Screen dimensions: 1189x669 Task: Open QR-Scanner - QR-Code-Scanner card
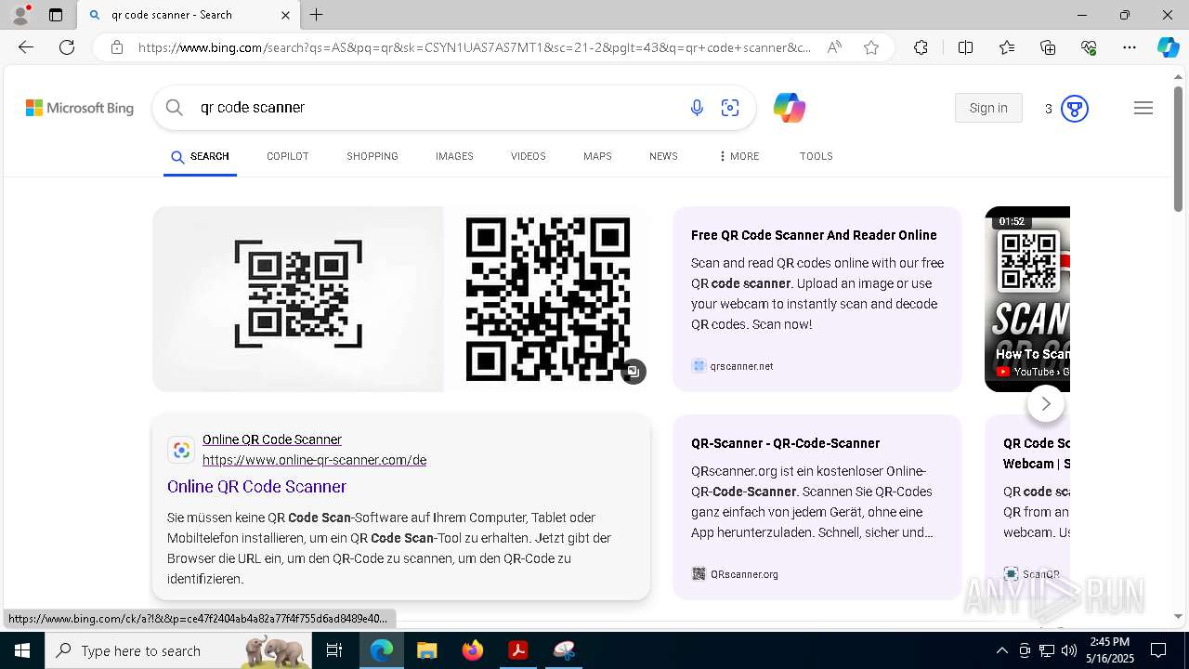pos(785,443)
